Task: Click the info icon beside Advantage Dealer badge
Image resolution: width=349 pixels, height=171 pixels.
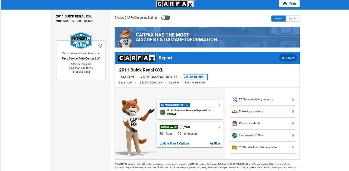Action: click(100, 46)
